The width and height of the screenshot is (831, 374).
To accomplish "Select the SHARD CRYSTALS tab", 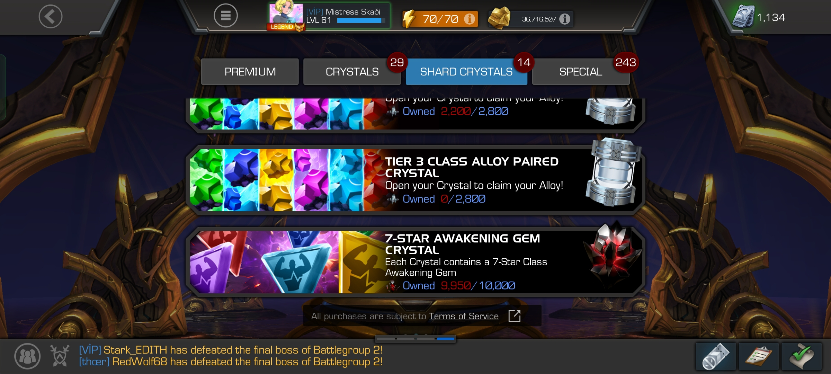I will pos(466,72).
